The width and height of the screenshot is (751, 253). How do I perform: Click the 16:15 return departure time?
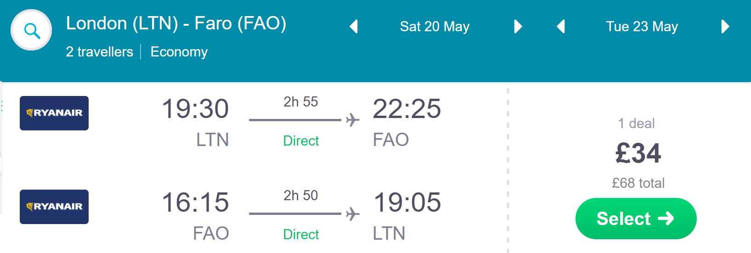coord(195,202)
